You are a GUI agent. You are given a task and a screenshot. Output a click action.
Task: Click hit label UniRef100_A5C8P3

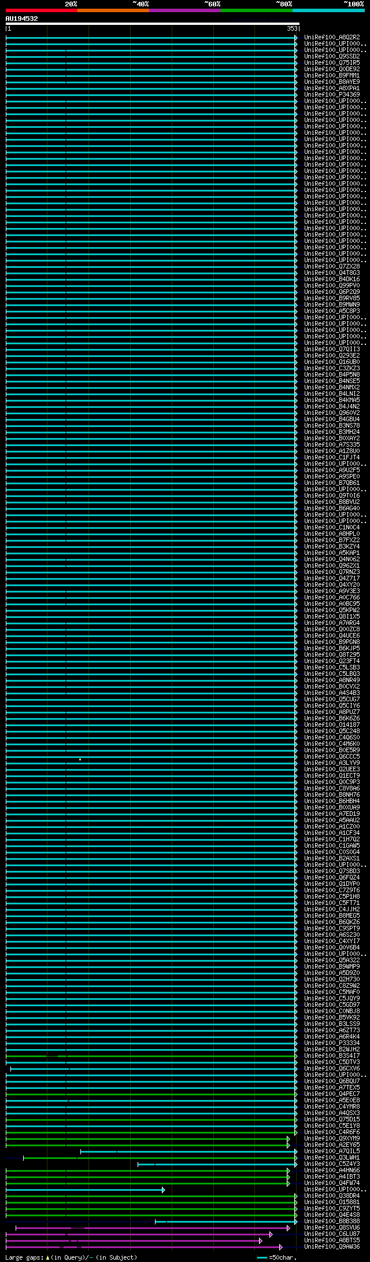tap(332, 311)
